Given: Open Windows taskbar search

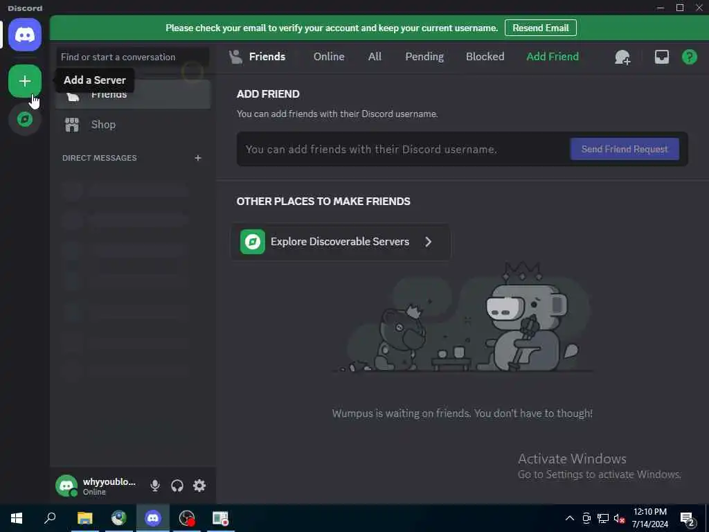Looking at the screenshot, I should (x=50, y=518).
